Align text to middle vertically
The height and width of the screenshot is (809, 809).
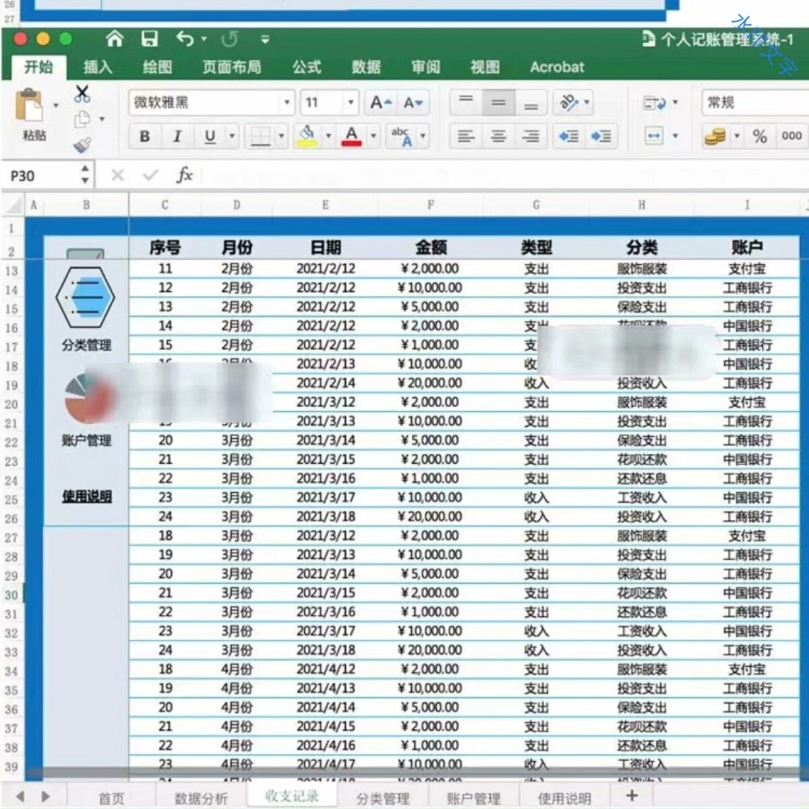[x=498, y=102]
